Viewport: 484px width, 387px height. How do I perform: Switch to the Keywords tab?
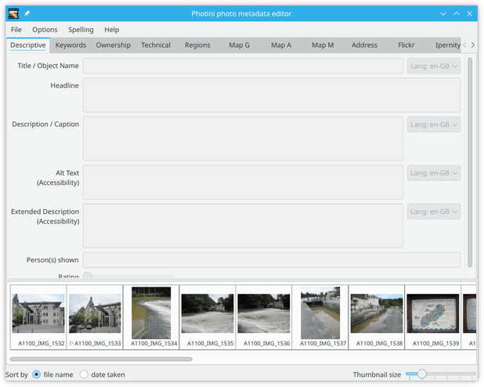(x=70, y=45)
